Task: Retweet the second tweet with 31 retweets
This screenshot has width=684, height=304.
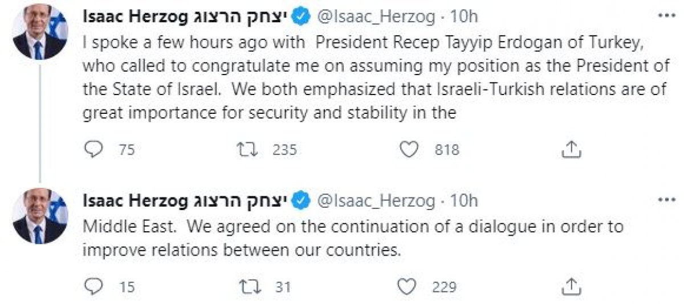Action: pos(248,285)
